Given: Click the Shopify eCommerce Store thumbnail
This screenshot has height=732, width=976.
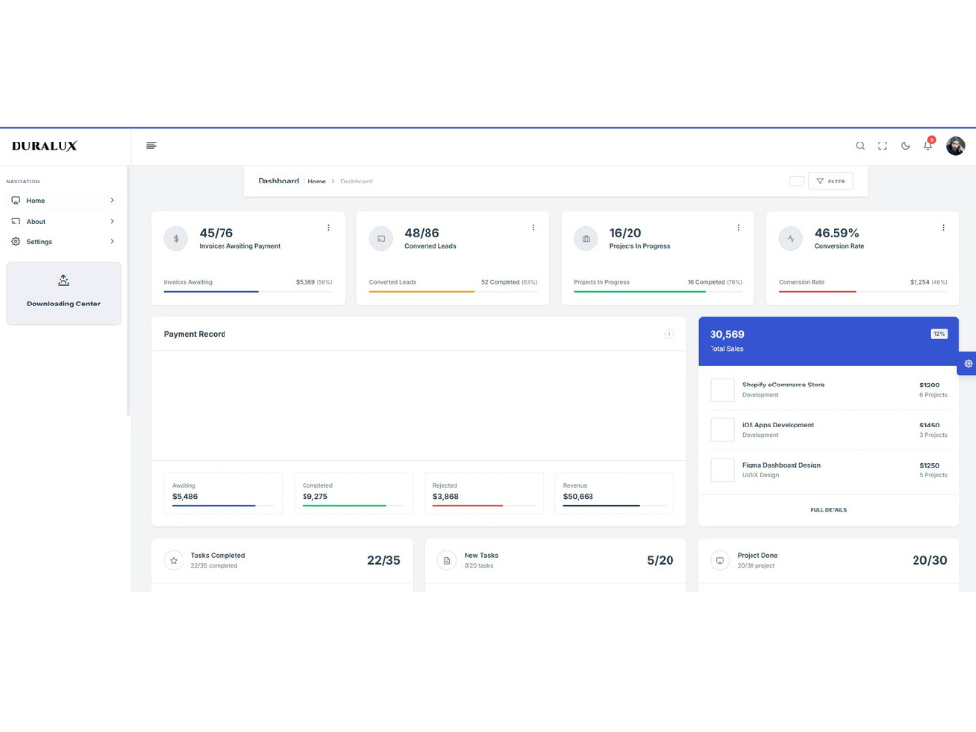Looking at the screenshot, I should point(722,390).
